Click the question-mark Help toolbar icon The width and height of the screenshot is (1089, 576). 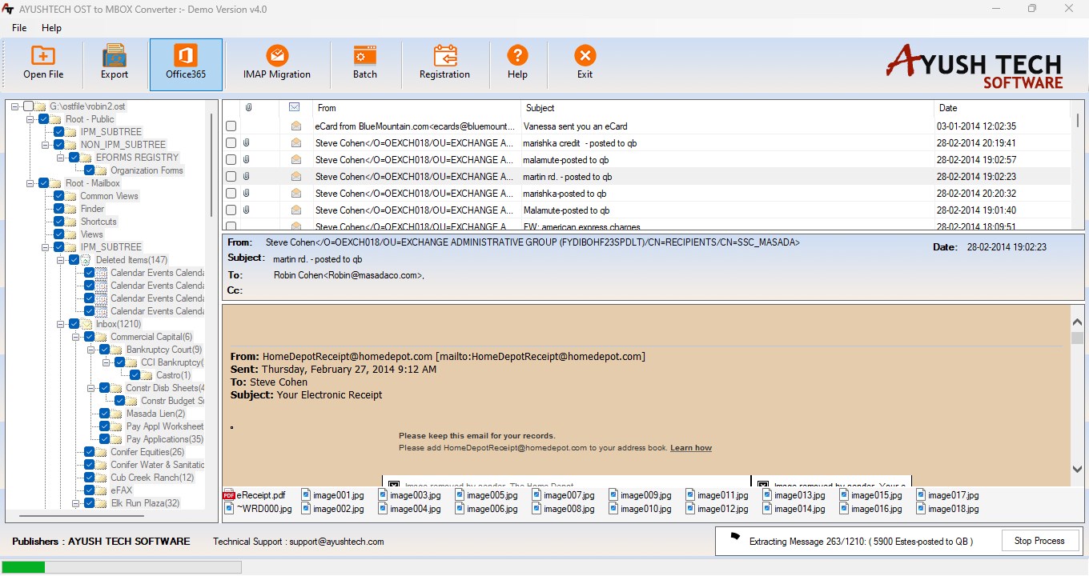pyautogui.click(x=517, y=56)
